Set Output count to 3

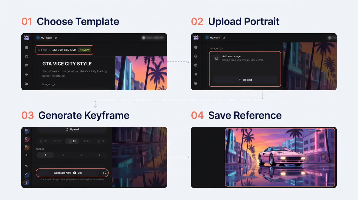[x=81, y=155]
